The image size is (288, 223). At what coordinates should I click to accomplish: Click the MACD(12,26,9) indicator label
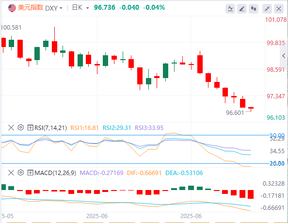55,173
